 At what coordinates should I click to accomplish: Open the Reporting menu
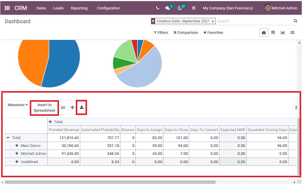coord(79,8)
